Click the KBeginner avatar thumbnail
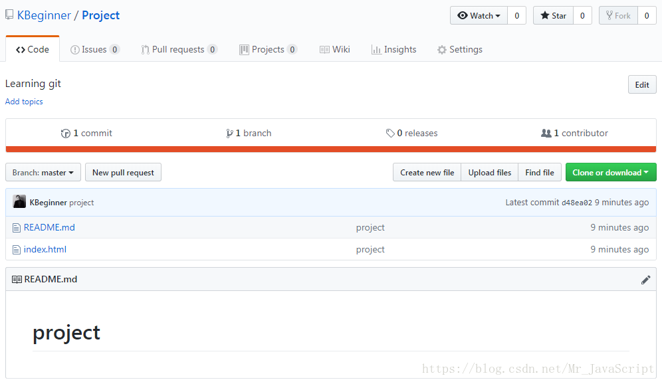This screenshot has height=382, width=662. coord(19,202)
